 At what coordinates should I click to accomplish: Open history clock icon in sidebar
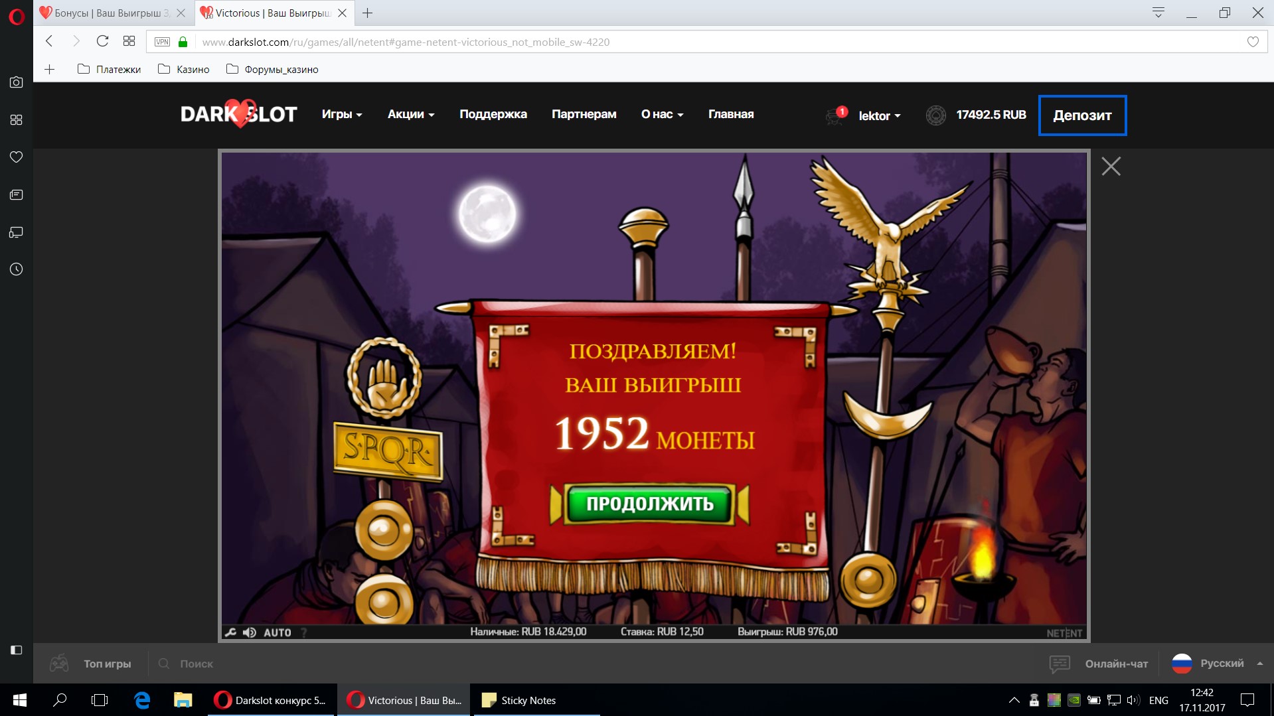click(x=17, y=269)
